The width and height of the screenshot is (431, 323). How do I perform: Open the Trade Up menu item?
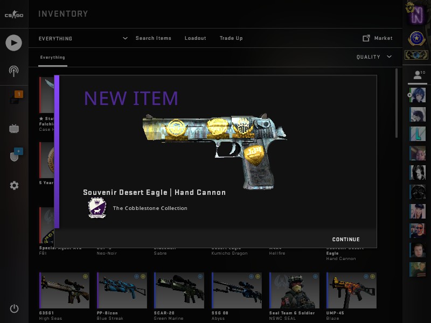(231, 38)
